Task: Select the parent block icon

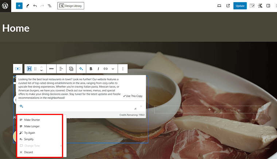Action: point(17,68)
